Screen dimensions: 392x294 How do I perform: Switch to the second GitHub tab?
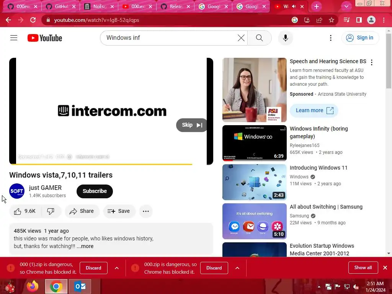(x=61, y=7)
